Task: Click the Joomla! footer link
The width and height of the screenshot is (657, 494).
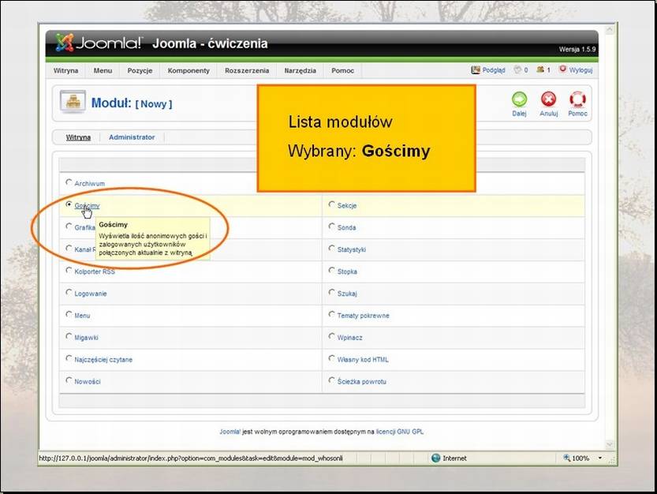Action: 230,432
